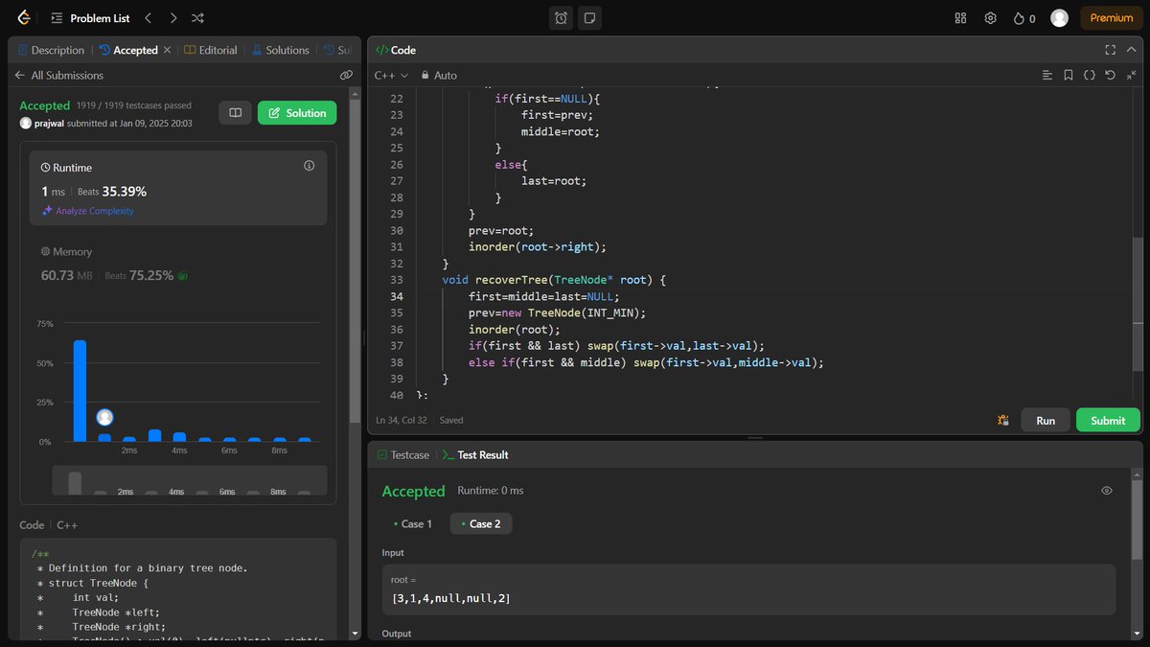This screenshot has width=1150, height=647.
Task: Reset code with the undo arrow icon
Action: [1110, 75]
